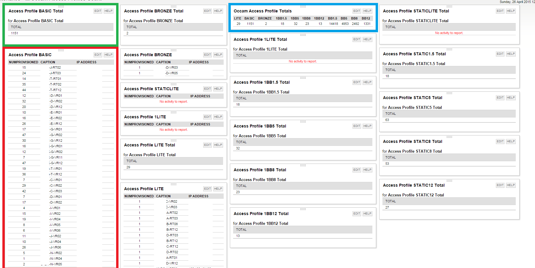Click the total value 27 in STATIC12 Total
The width and height of the screenshot is (535, 268).
(x=387, y=207)
